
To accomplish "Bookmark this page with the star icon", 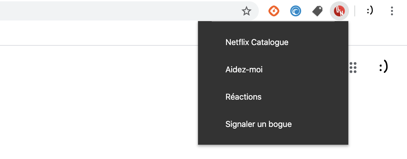I will tap(246, 11).
